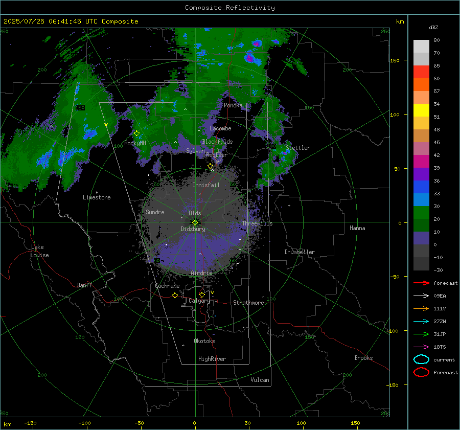The width and height of the screenshot is (460, 430).
Task: Click the Stettler city label
Action: point(298,148)
